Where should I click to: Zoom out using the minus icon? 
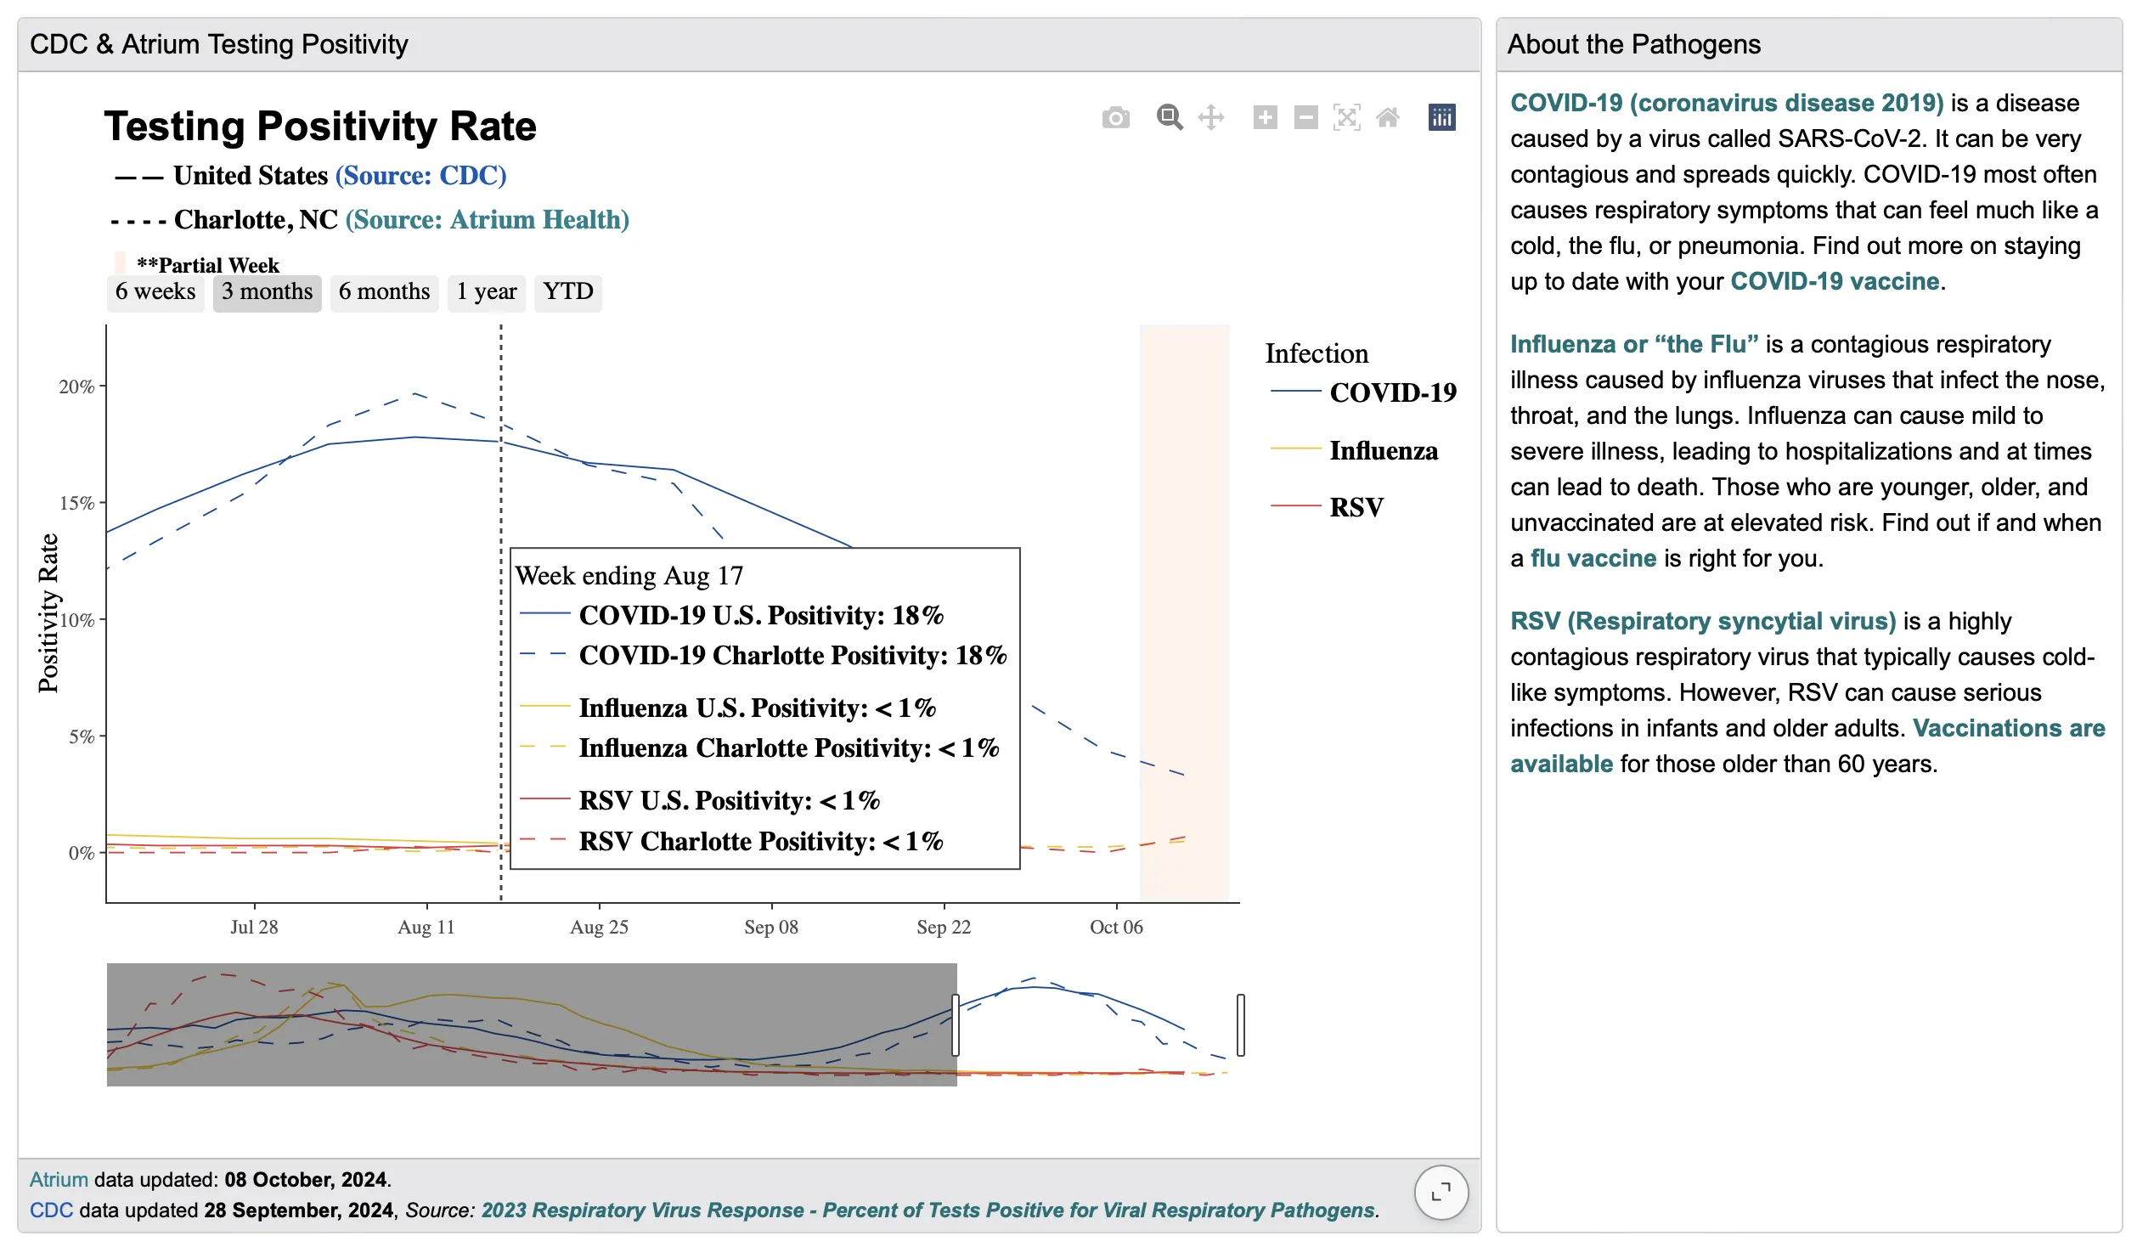[x=1305, y=117]
